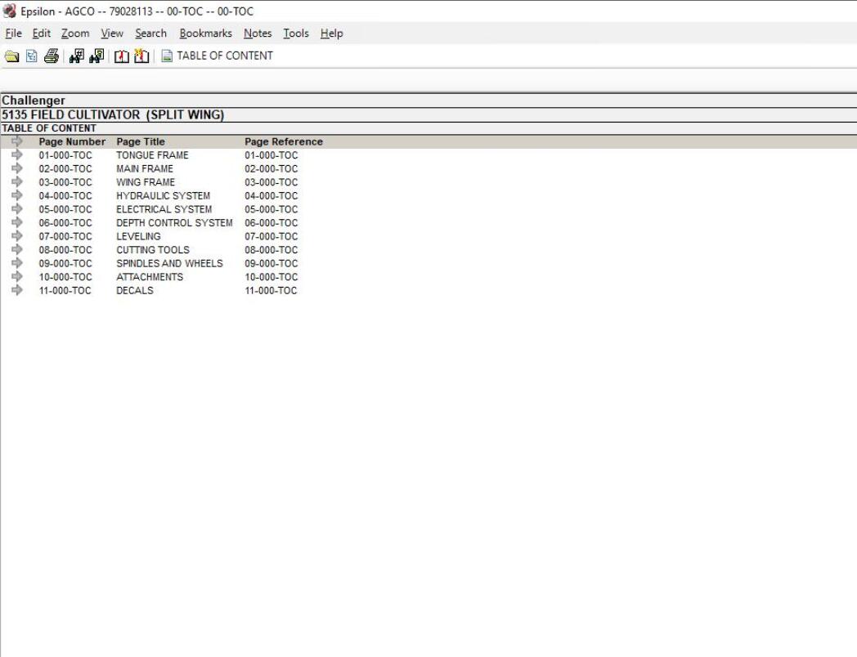Click page reference 05-000-TOC
This screenshot has width=857, height=657.
(271, 209)
